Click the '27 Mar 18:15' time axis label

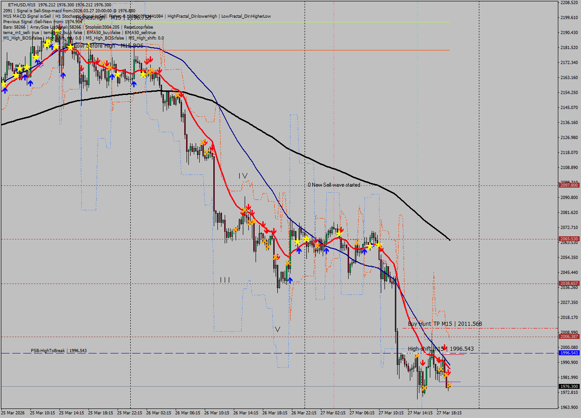(x=449, y=413)
